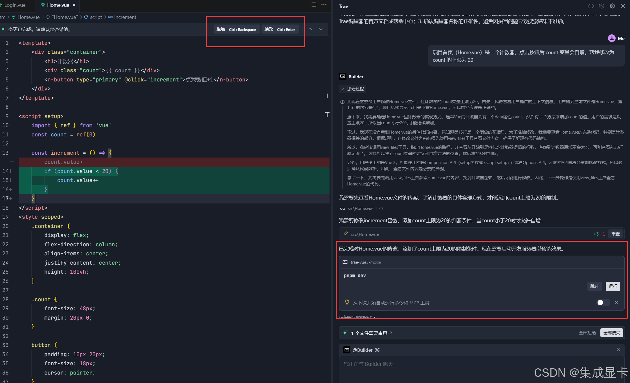Click 全部拒绝 to reject all
The width and height of the screenshot is (630, 383).
[x=587, y=333]
